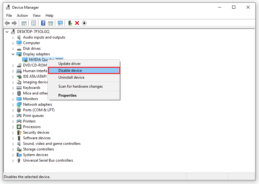Click the Update driver software toolbar icon
Viewport: 259px width, 184px height.
70,23
